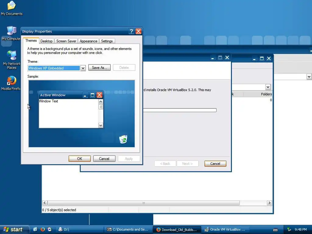Click the greyed Apply button

(129, 158)
